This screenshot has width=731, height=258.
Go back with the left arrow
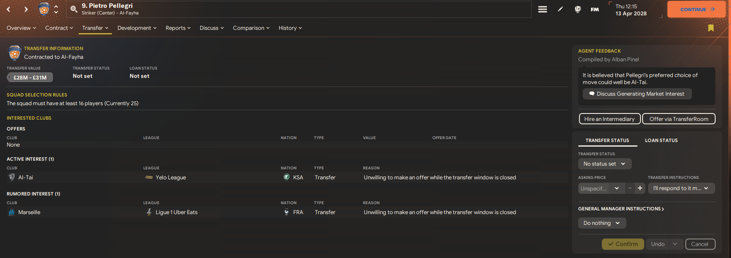tap(8, 9)
